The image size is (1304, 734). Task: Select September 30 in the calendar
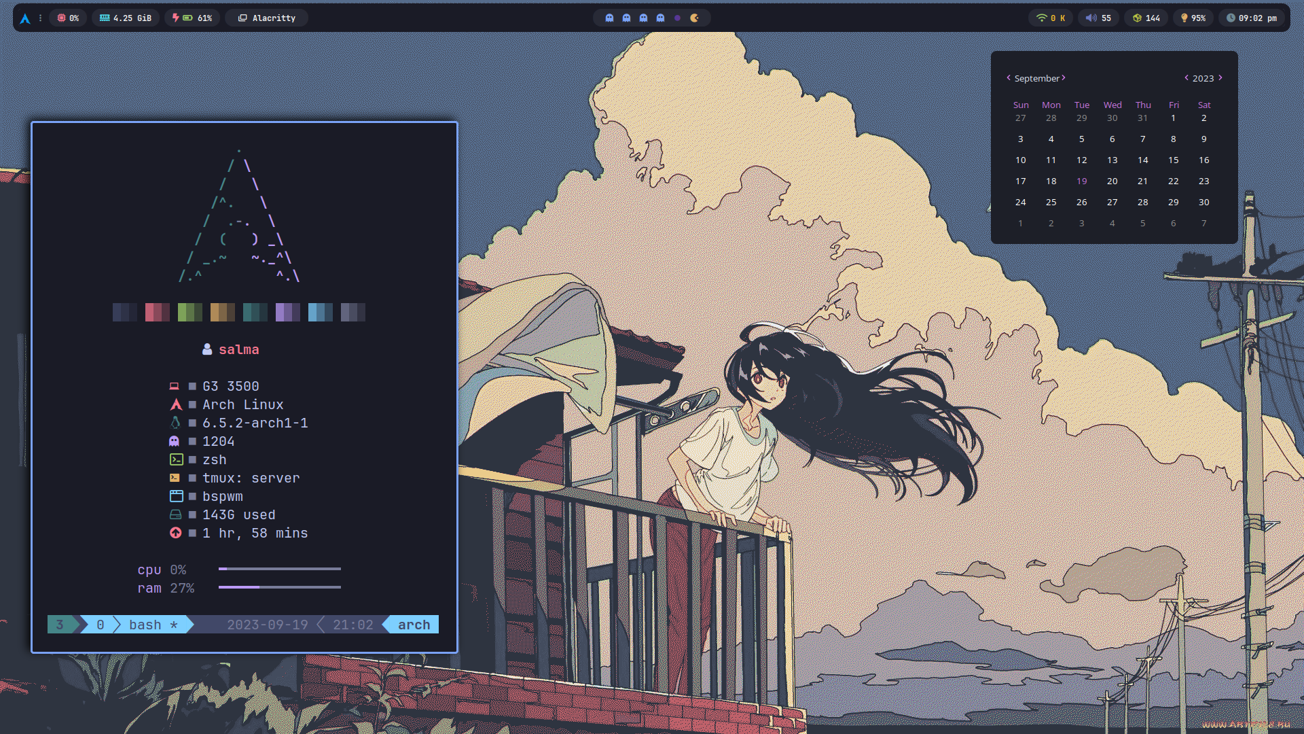pyautogui.click(x=1203, y=202)
